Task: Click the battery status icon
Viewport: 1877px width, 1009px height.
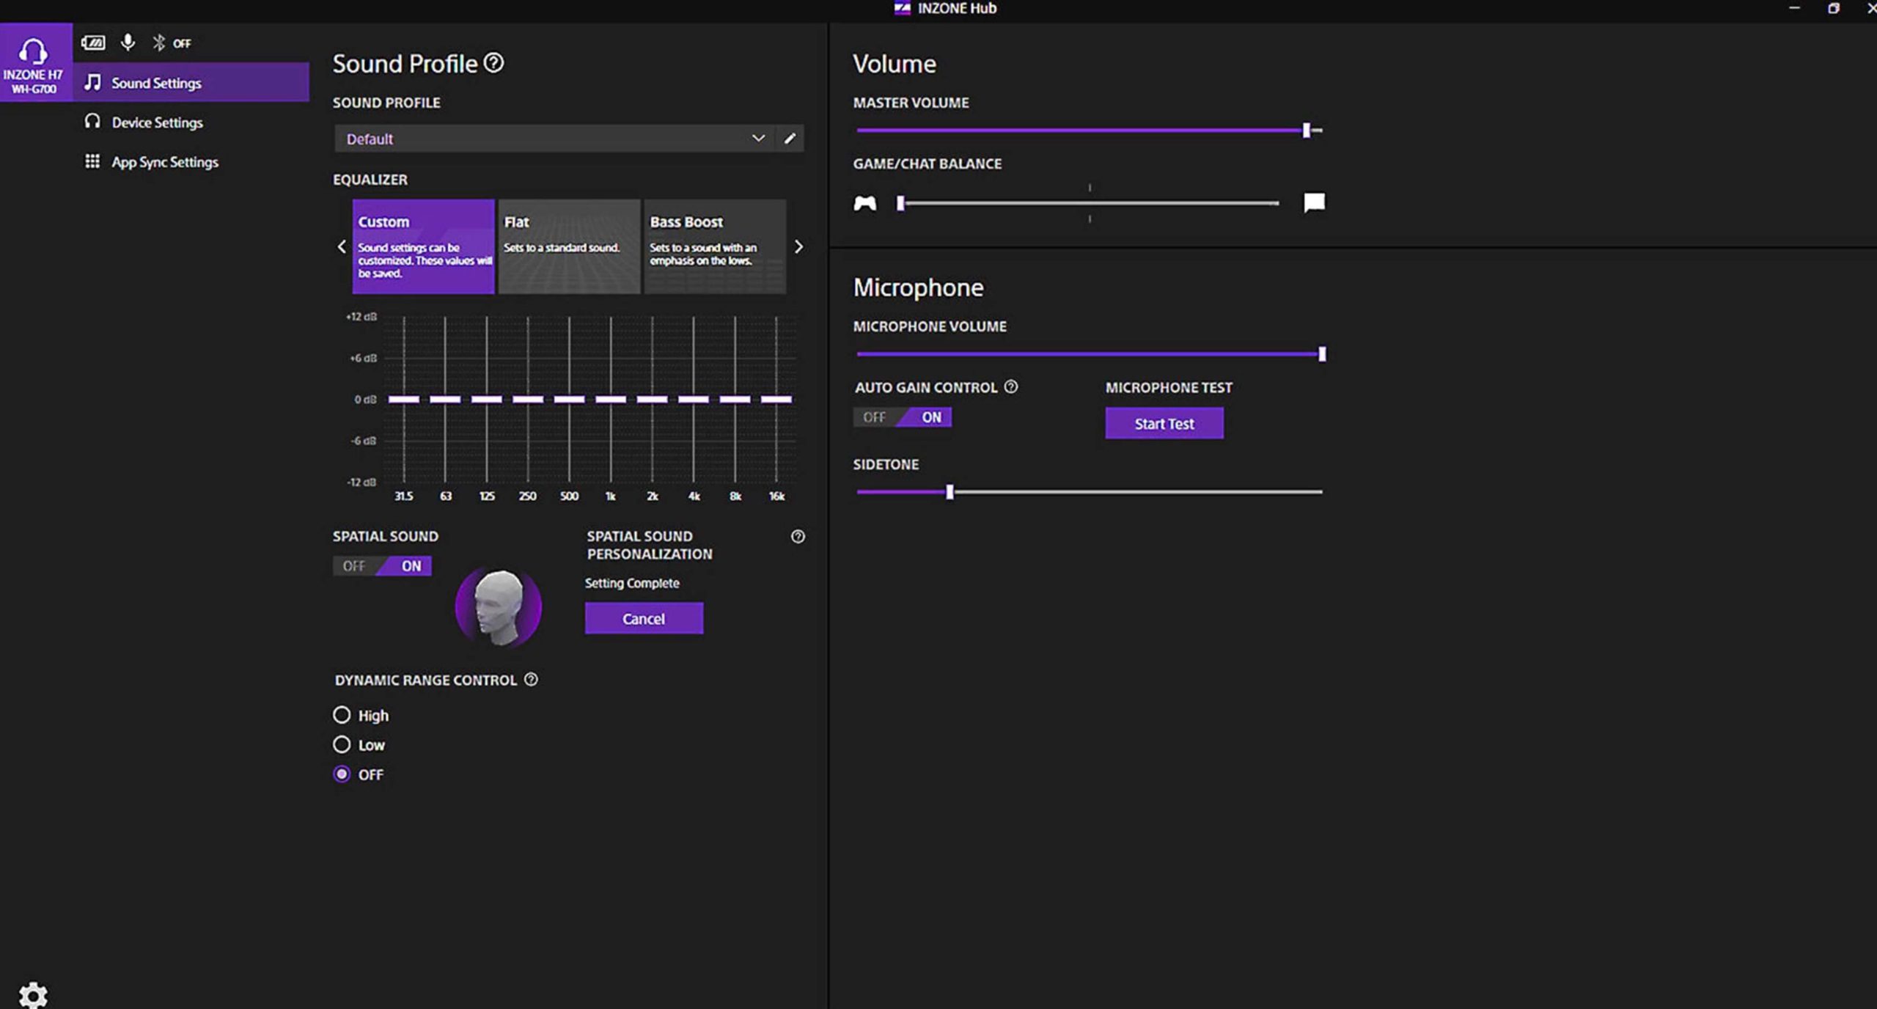Action: point(93,43)
